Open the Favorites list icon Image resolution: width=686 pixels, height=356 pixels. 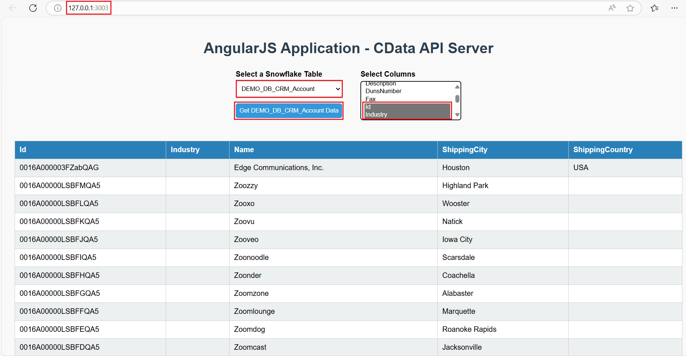tap(654, 8)
